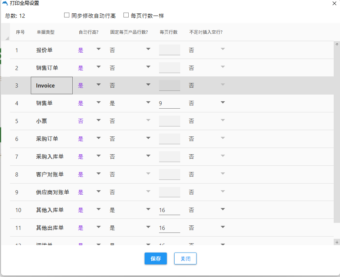Click the scroll down arrow of the table
The image size is (340, 277).
click(x=337, y=241)
